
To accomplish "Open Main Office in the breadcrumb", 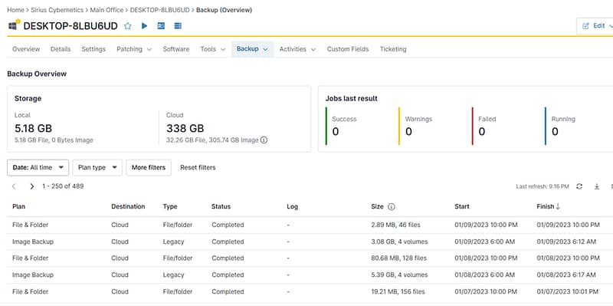I will (107, 10).
